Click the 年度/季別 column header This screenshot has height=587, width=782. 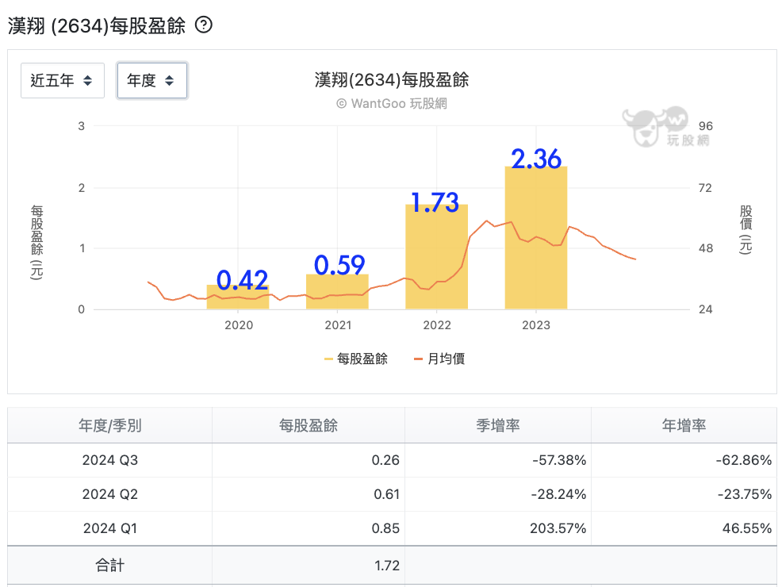pyautogui.click(x=109, y=425)
